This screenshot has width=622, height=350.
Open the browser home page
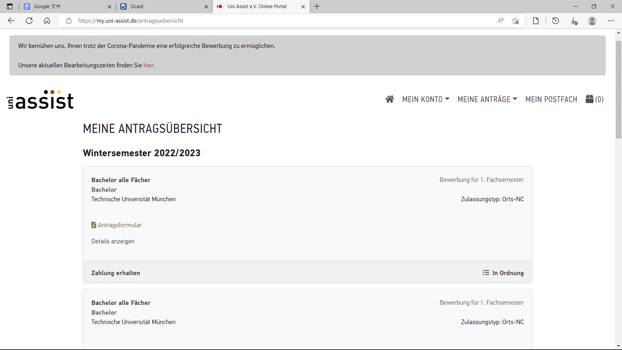tap(47, 20)
